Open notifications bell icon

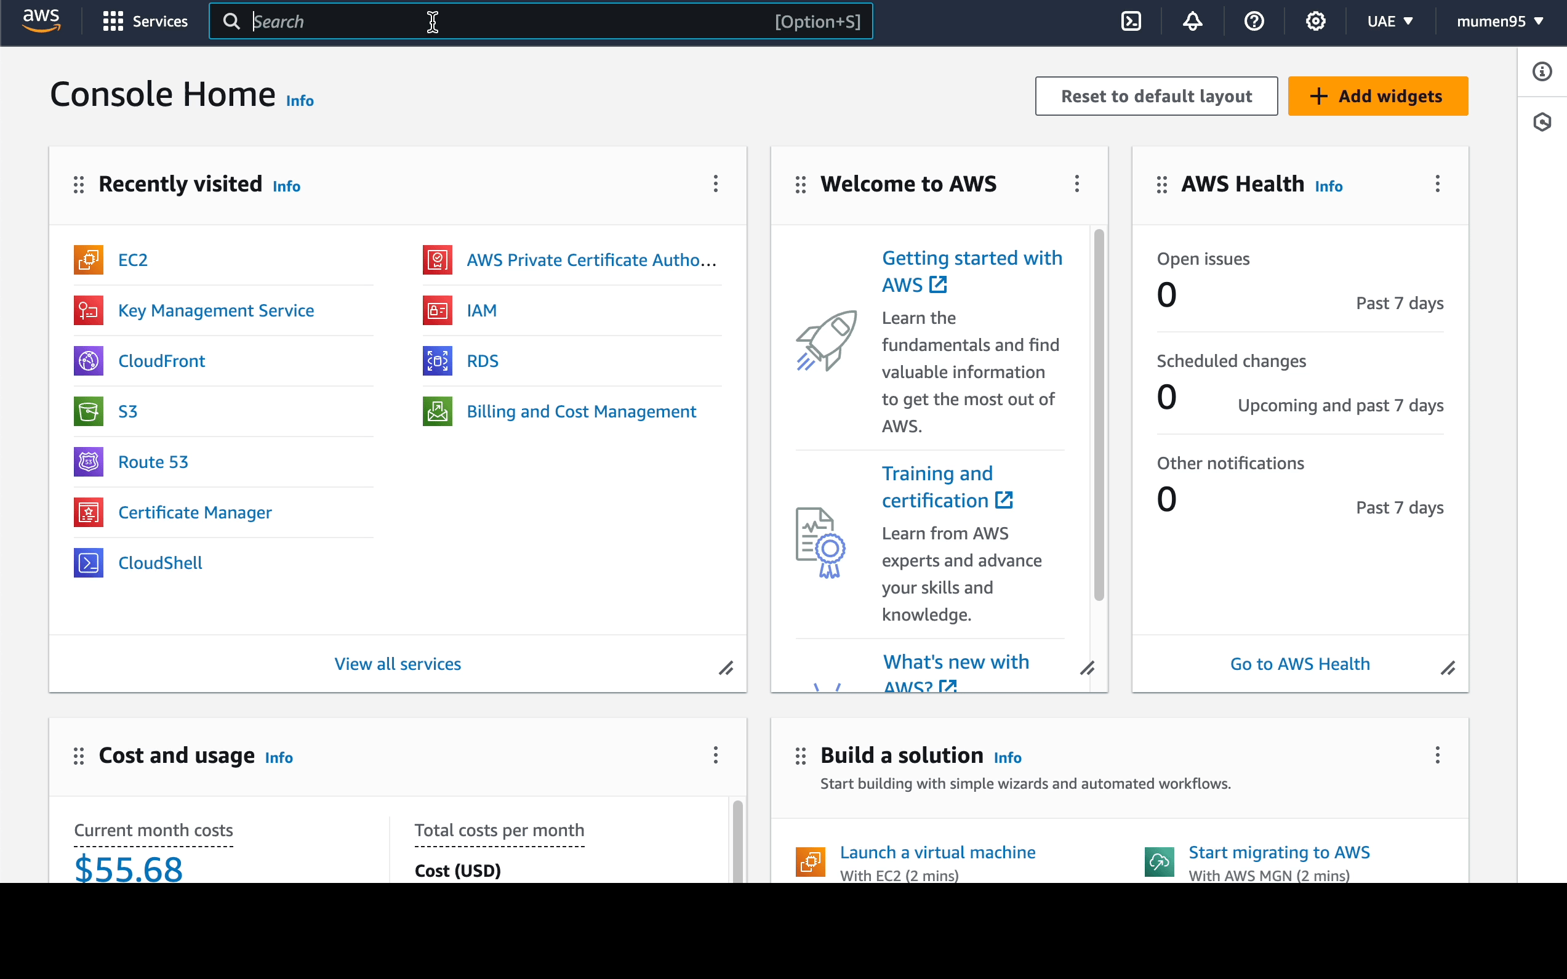(x=1192, y=22)
